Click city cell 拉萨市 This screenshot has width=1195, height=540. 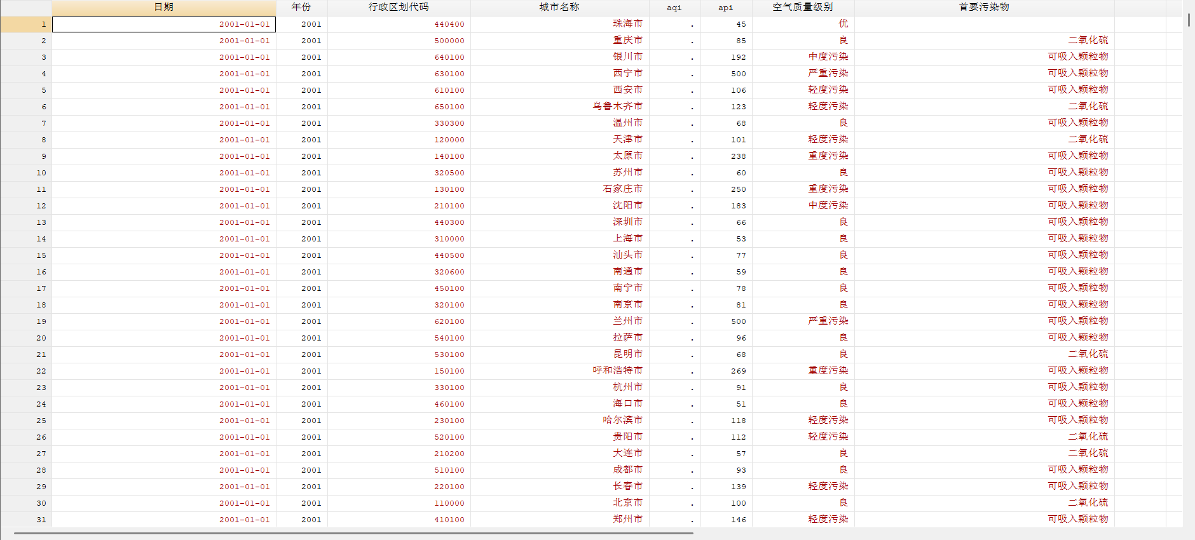(x=559, y=338)
